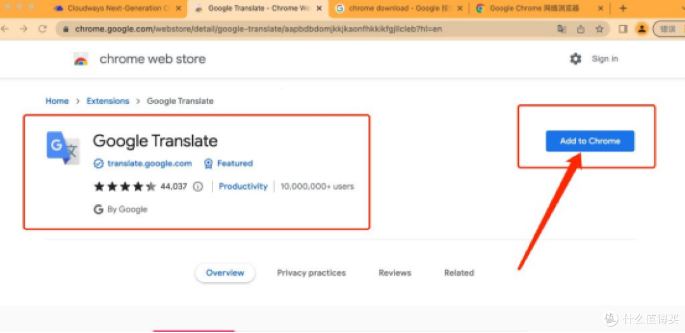Click the '44,037' ratings count
685x333 pixels.
click(173, 186)
